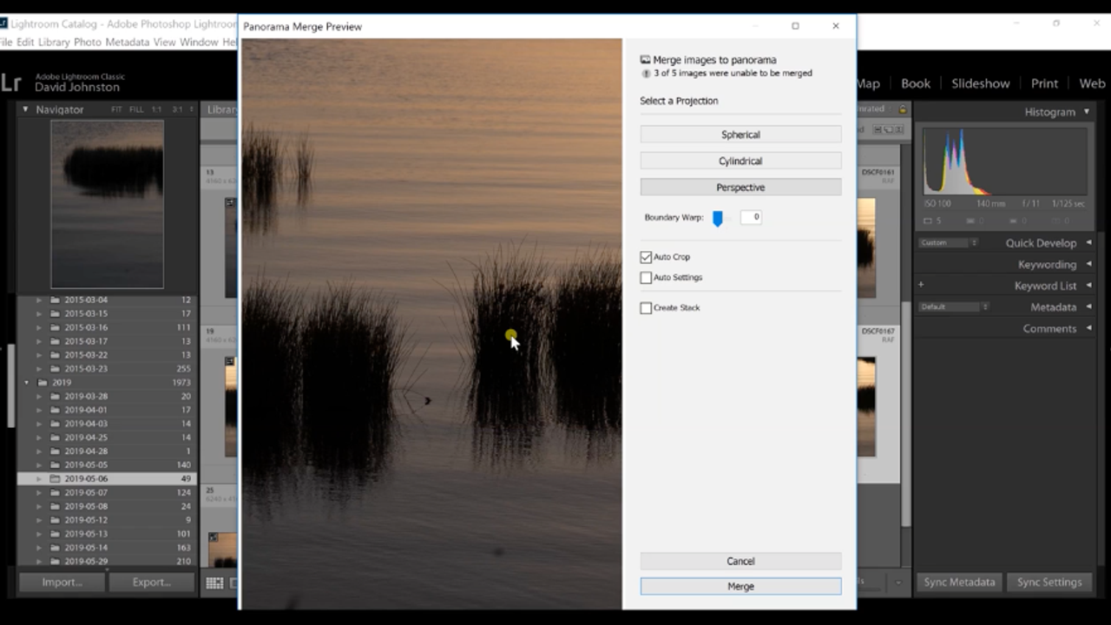This screenshot has height=625, width=1111.
Task: Close the Panorama Merge Preview dialog
Action: coord(836,26)
